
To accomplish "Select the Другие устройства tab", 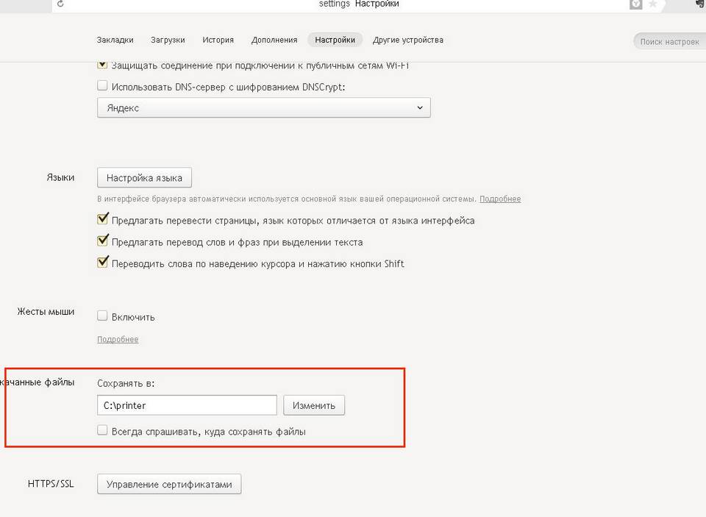I will [x=408, y=40].
